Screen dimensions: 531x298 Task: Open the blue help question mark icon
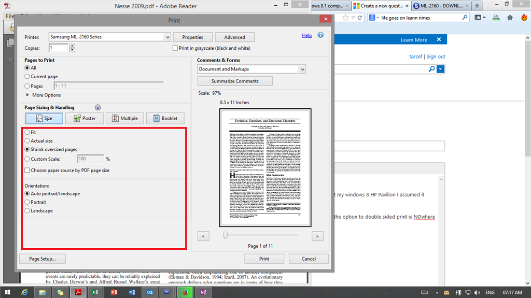(x=320, y=35)
